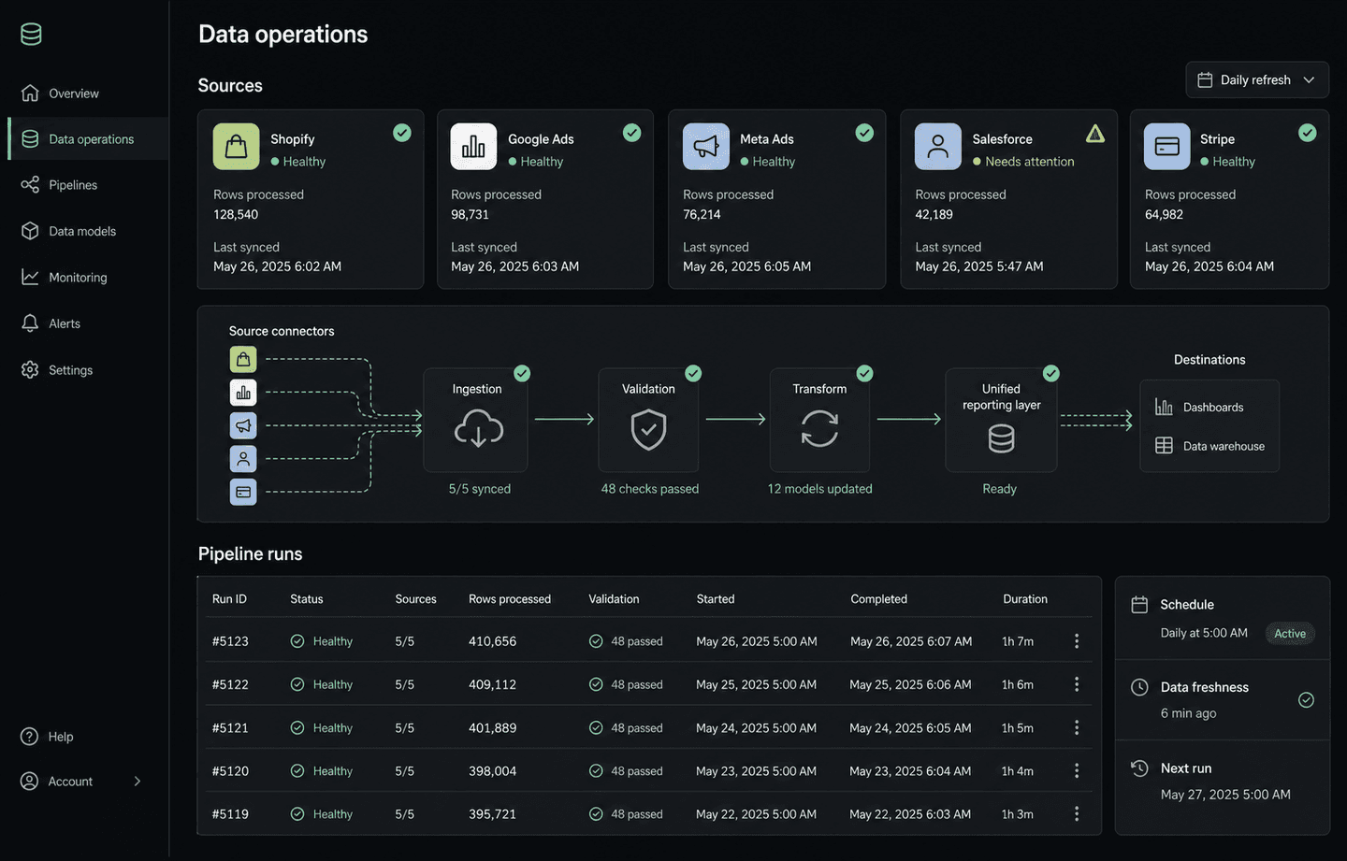
Task: Sort by Duration column header
Action: coord(1025,599)
